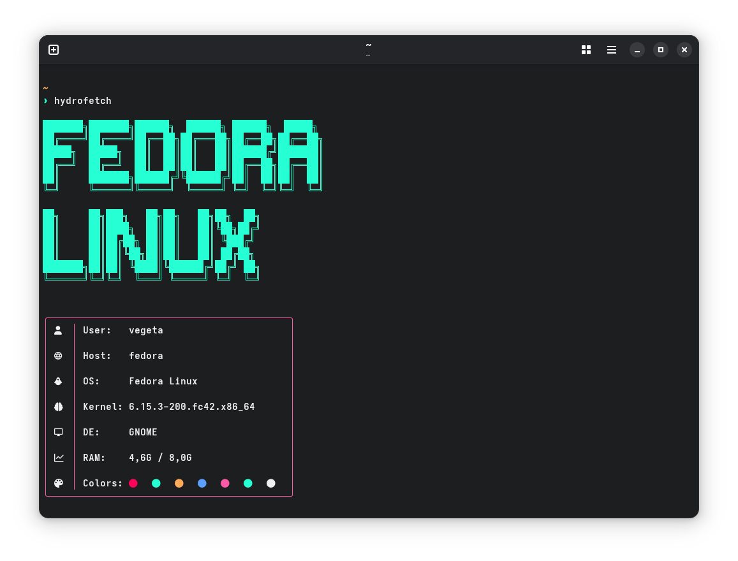Click the Colors: label

click(x=103, y=483)
